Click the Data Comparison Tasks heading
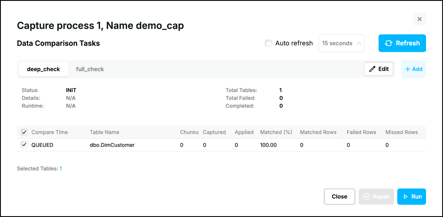443x217 pixels. pyautogui.click(x=58, y=43)
